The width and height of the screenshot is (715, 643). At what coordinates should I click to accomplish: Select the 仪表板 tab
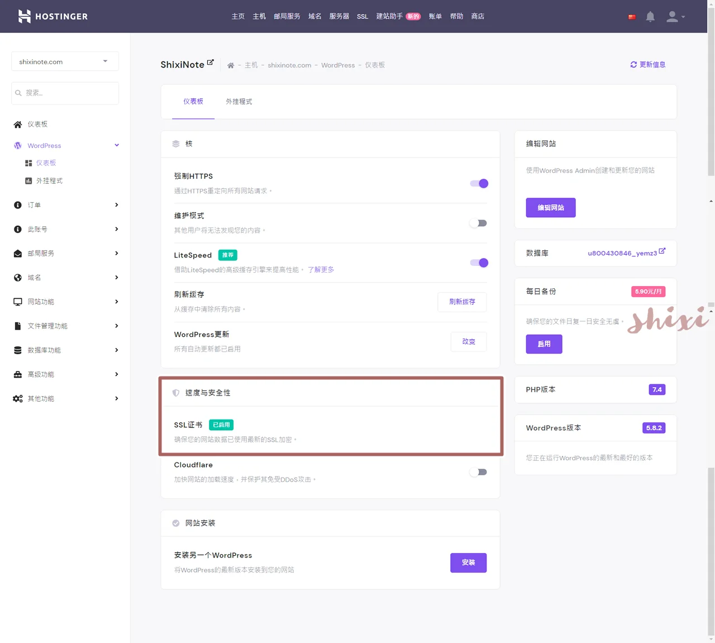(x=193, y=102)
